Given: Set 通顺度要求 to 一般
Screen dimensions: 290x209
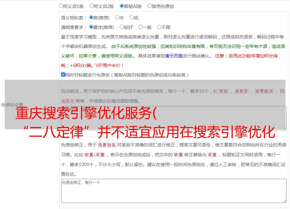Looking at the screenshot, I should click(141, 27).
